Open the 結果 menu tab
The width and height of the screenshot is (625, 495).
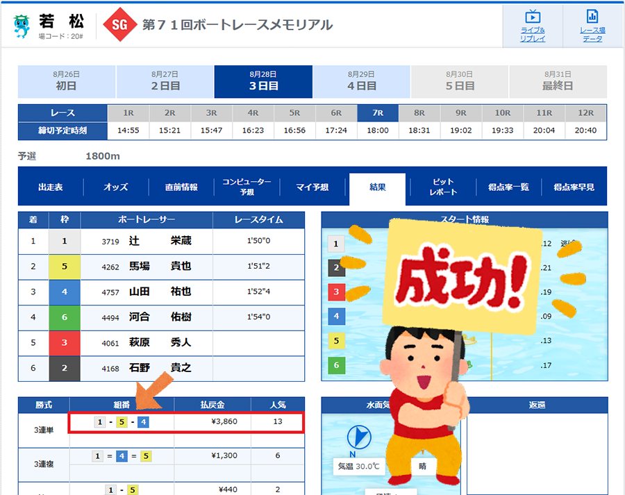(378, 189)
